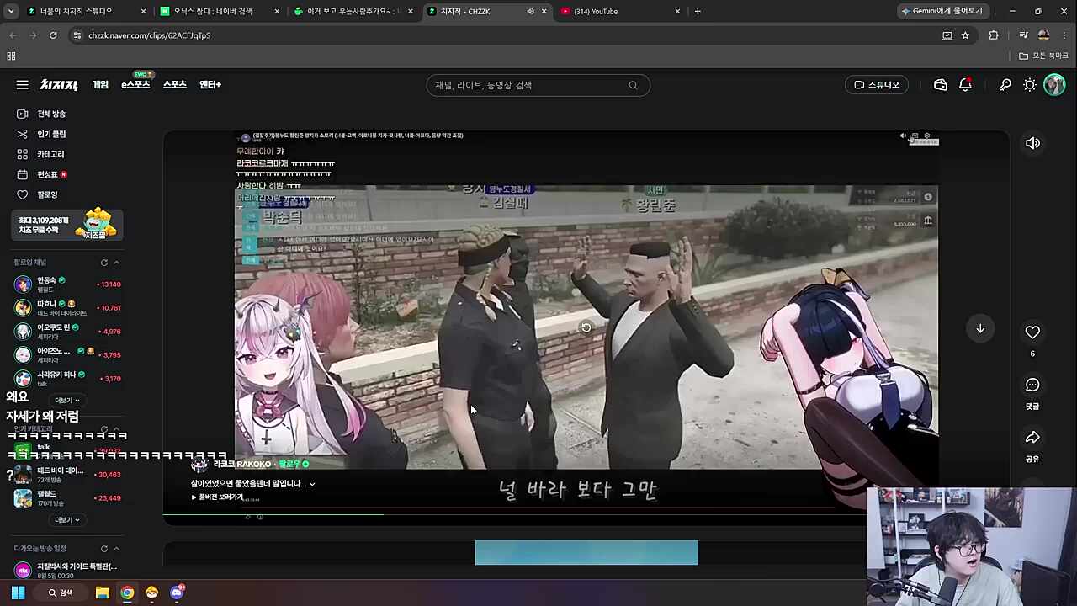Mute the 치지직 - CHZZK browser tab audio
This screenshot has width=1077, height=606.
tap(530, 11)
